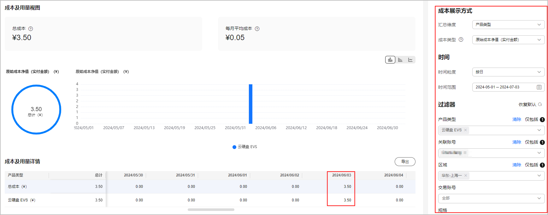Viewport: 548px width, 215px height.
Task: Switch to bar chart view icon
Action: tap(400, 60)
